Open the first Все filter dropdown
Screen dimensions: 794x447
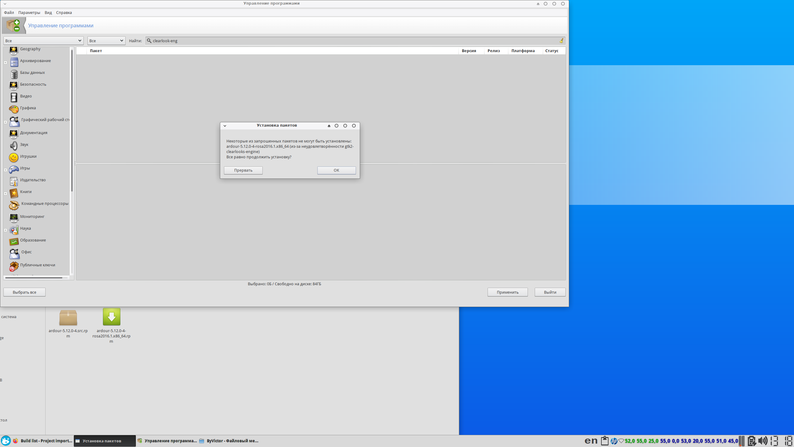coord(43,41)
